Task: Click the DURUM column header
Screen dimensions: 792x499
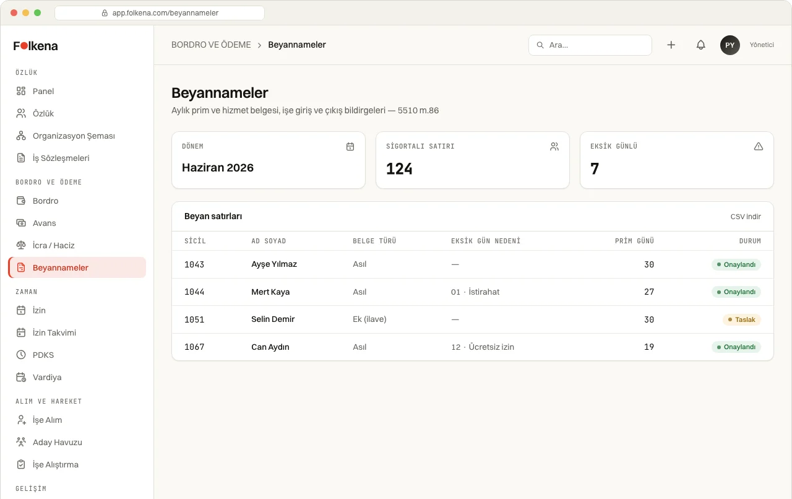Action: [x=750, y=241]
